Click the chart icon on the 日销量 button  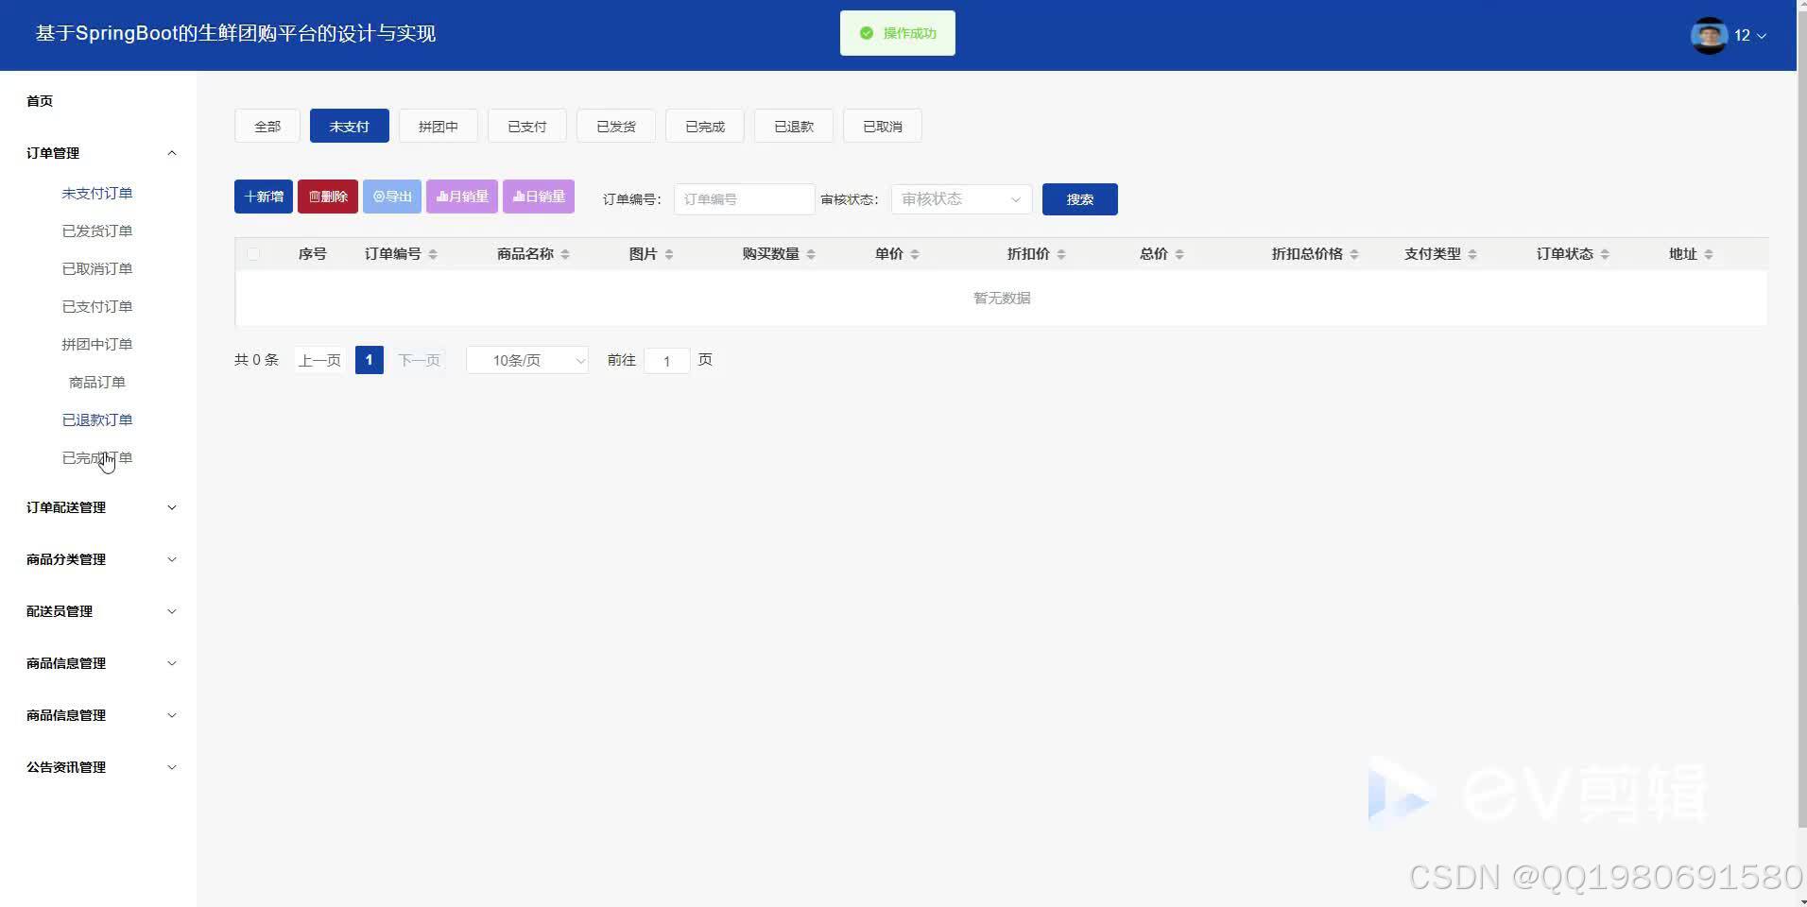(x=519, y=197)
